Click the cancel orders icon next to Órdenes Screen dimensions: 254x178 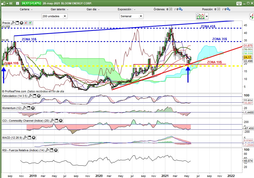(170, 9)
